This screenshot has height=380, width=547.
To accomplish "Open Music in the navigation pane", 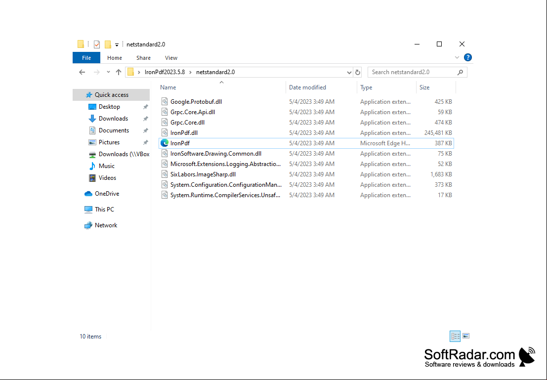I will point(106,166).
